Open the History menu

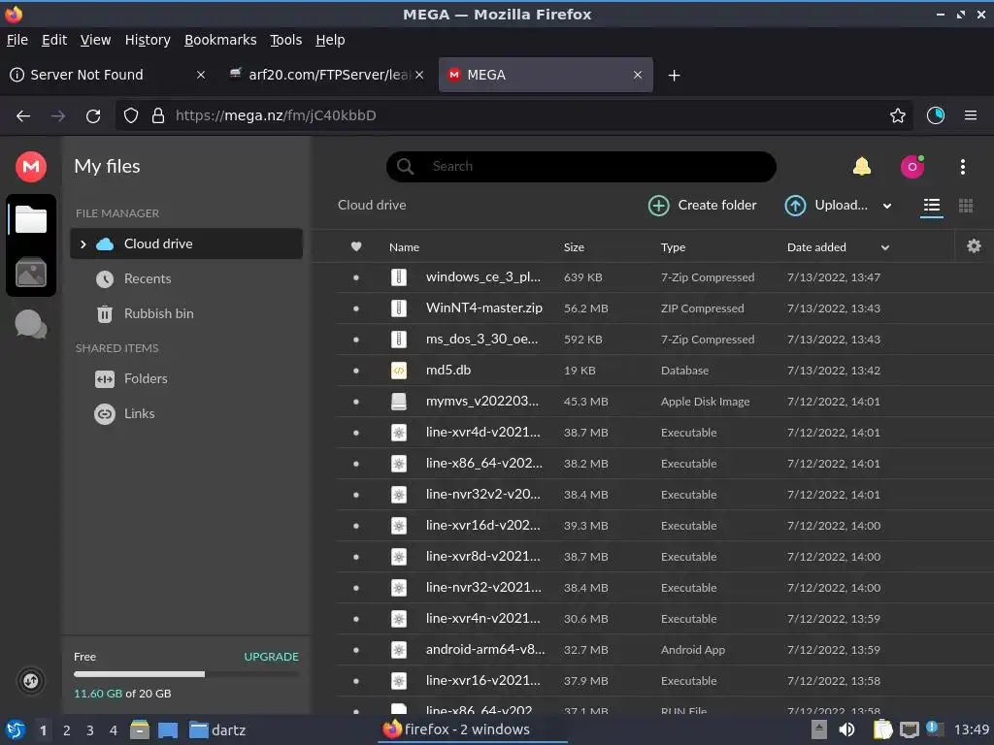[148, 40]
